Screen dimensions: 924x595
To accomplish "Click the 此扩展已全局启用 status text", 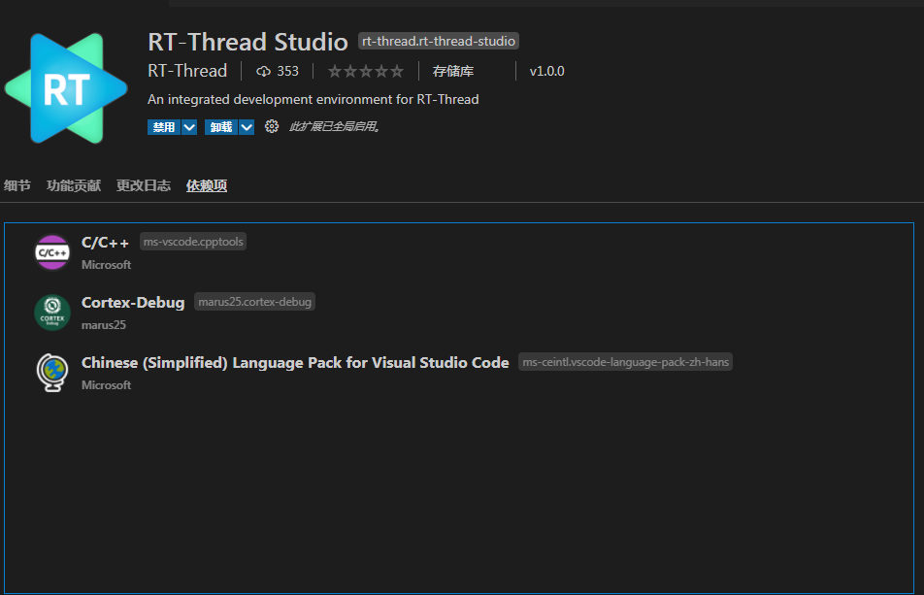I will click(335, 126).
